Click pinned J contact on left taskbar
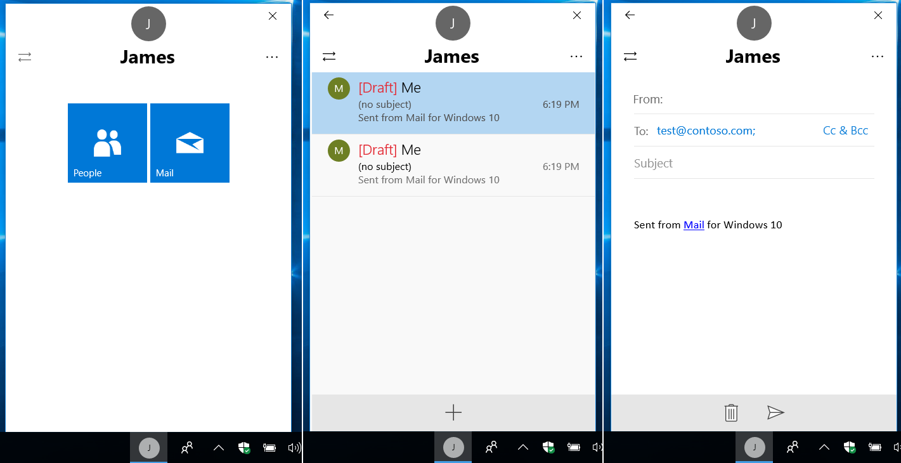This screenshot has height=463, width=901. coord(149,448)
